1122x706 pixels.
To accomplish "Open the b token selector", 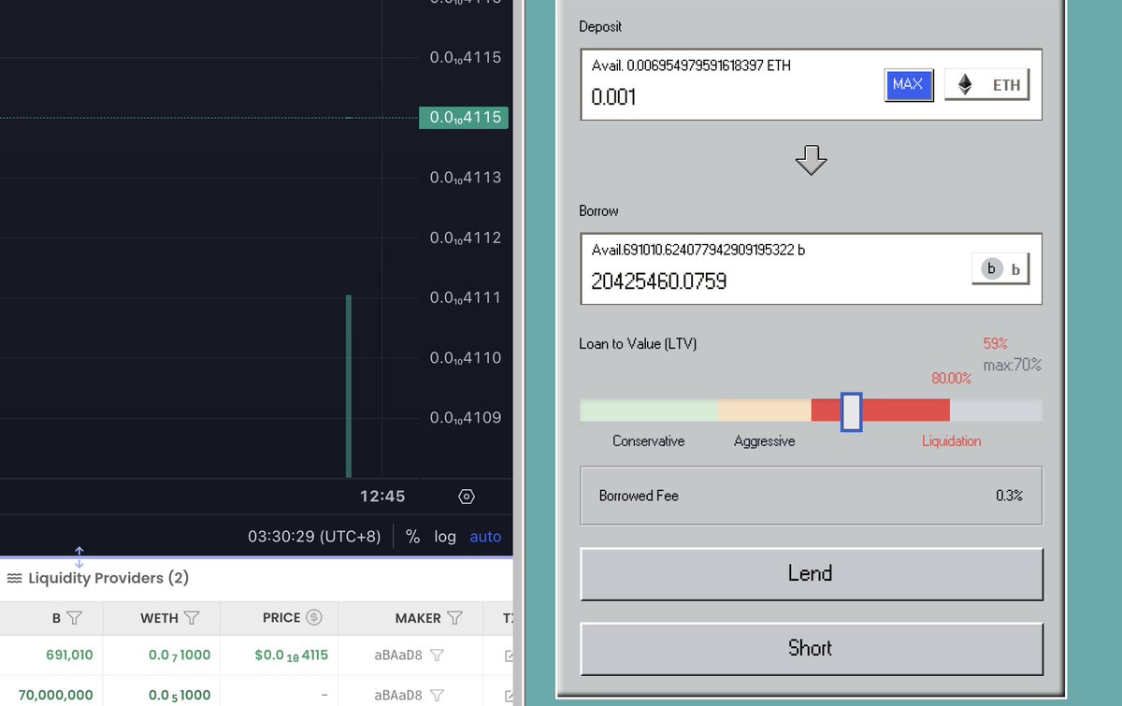I will [1000, 269].
